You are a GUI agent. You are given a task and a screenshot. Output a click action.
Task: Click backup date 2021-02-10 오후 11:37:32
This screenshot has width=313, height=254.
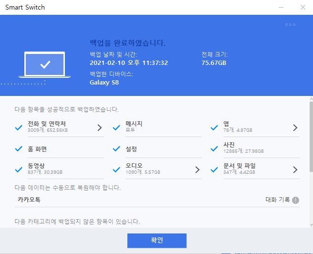coord(129,63)
